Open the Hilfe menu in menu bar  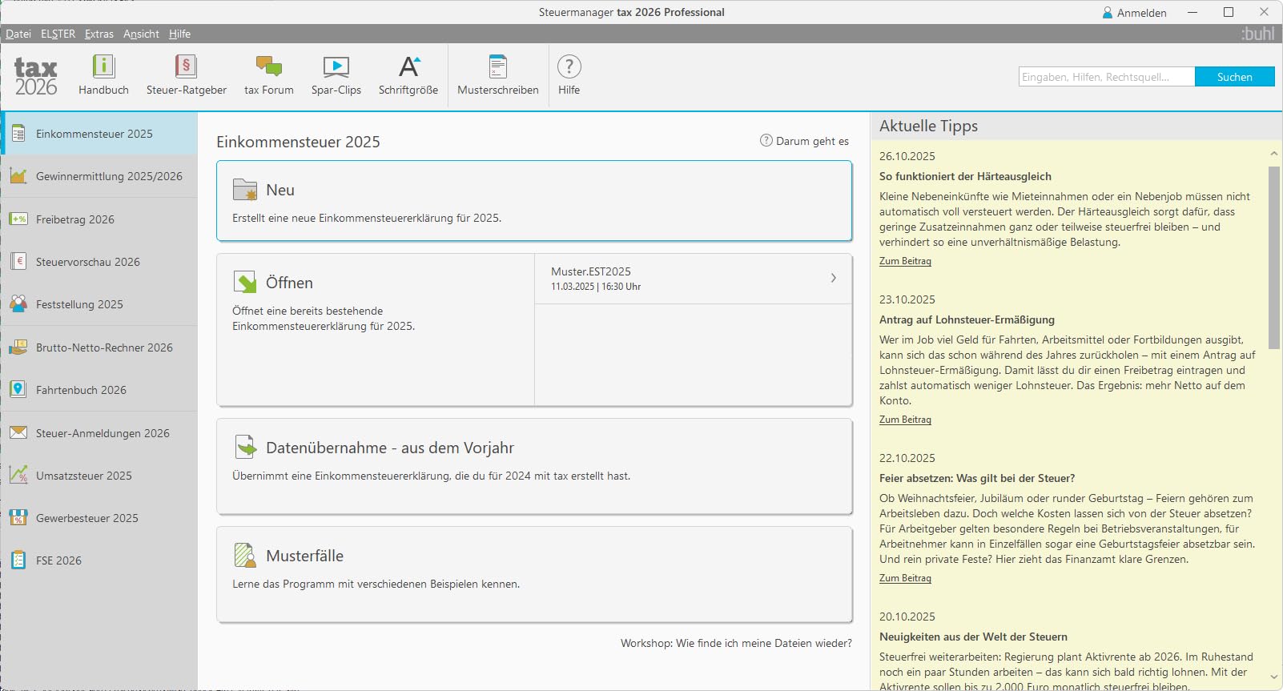pyautogui.click(x=179, y=34)
